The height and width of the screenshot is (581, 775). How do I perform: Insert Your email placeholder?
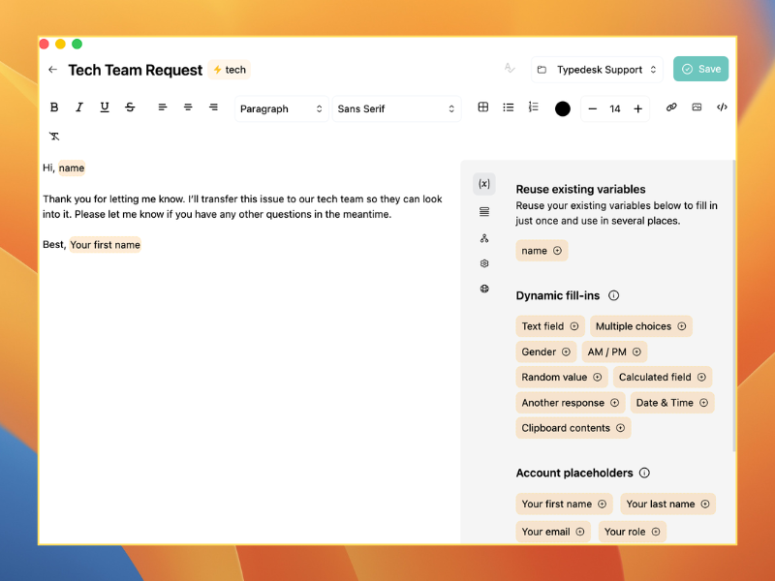[553, 532]
